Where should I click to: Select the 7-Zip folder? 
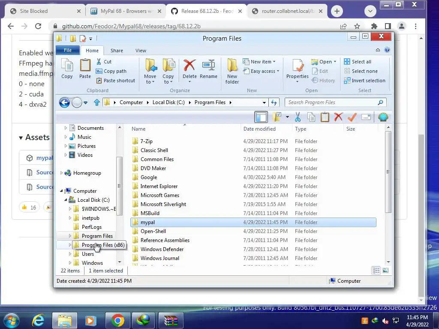[147, 141]
